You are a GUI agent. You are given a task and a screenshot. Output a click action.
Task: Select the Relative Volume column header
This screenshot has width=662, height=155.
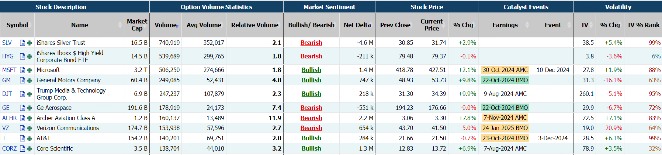tap(254, 25)
